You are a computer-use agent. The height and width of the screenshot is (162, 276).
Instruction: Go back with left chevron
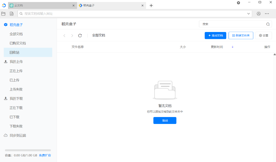64,35
